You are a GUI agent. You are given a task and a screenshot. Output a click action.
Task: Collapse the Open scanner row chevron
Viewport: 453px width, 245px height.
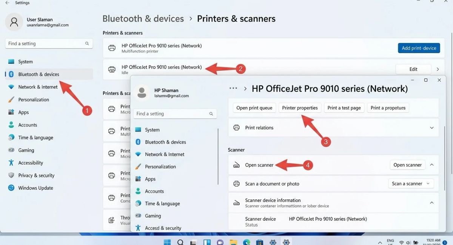coord(432,165)
